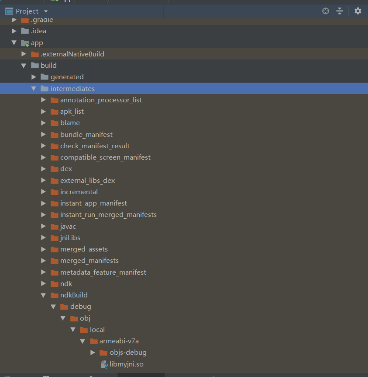
Task: Collapse the ndkBuild folder arrow
Action: point(43,295)
